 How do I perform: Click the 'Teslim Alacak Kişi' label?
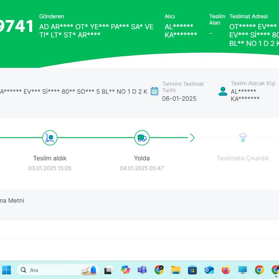tap(253, 83)
